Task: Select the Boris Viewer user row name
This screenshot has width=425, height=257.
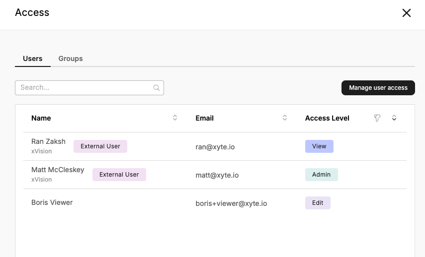Action: pyautogui.click(x=52, y=202)
